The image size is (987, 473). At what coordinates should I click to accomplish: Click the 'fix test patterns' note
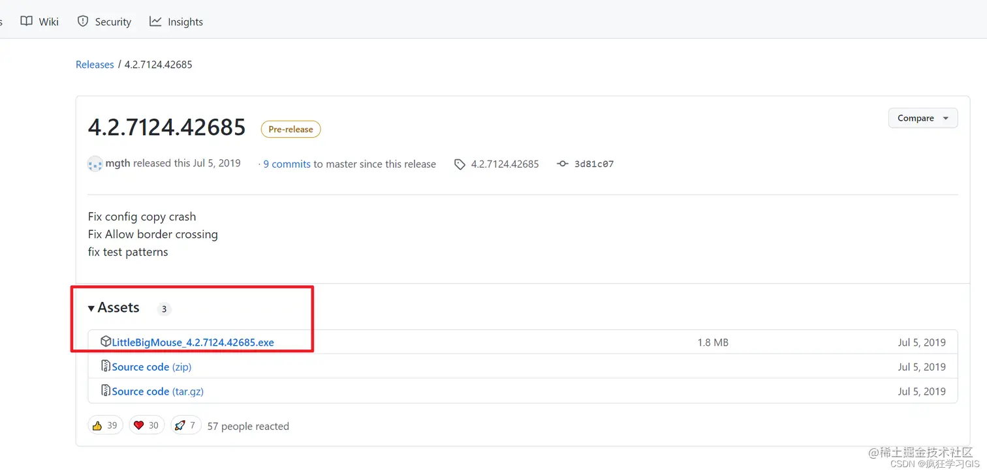(128, 252)
